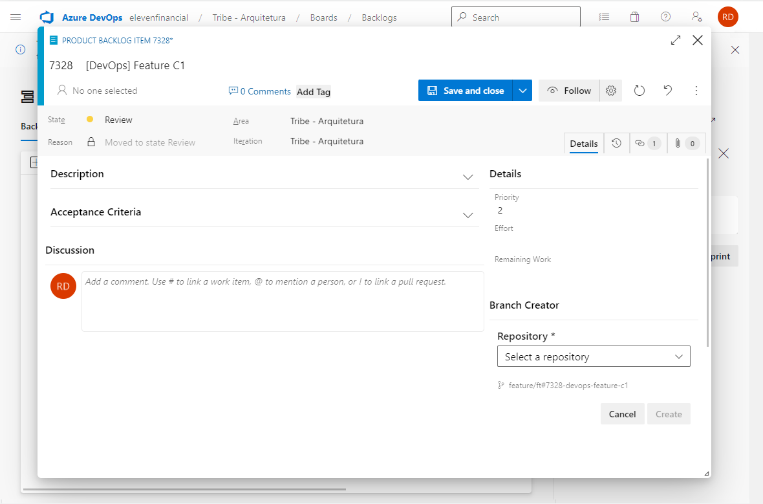Open the User settings icon
Screen dimensions: 763x504
[697, 17]
